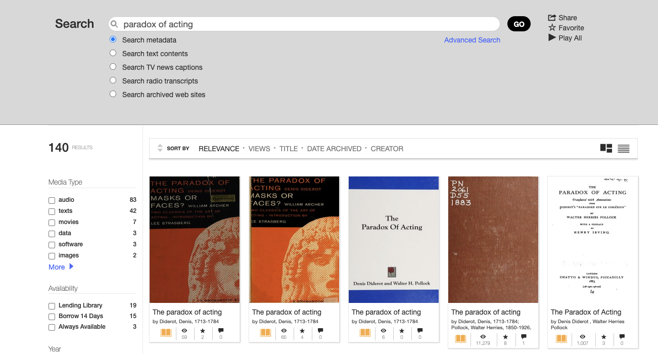Open first 'The paradox of acting' title link
The width and height of the screenshot is (658, 354).
click(x=187, y=312)
